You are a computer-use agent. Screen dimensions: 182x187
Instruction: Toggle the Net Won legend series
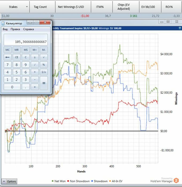59,181
